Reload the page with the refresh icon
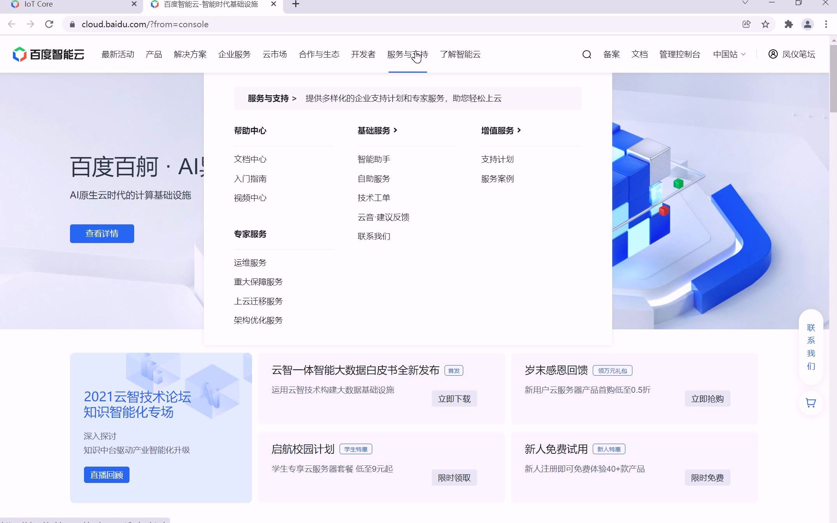This screenshot has width=837, height=523. pyautogui.click(x=49, y=24)
